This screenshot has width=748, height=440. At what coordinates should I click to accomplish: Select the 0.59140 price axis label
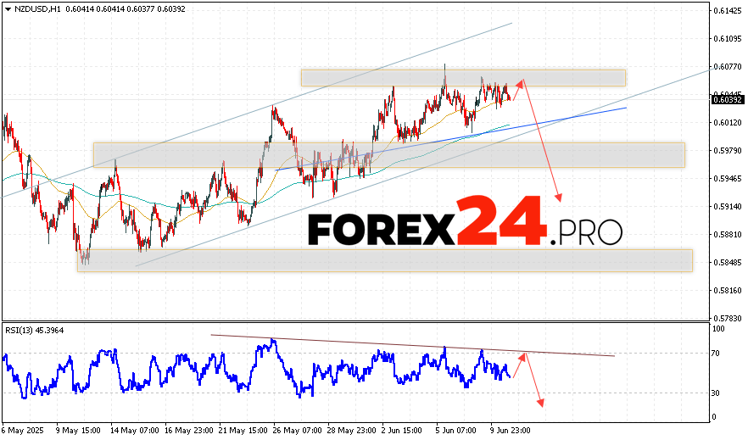coord(728,206)
